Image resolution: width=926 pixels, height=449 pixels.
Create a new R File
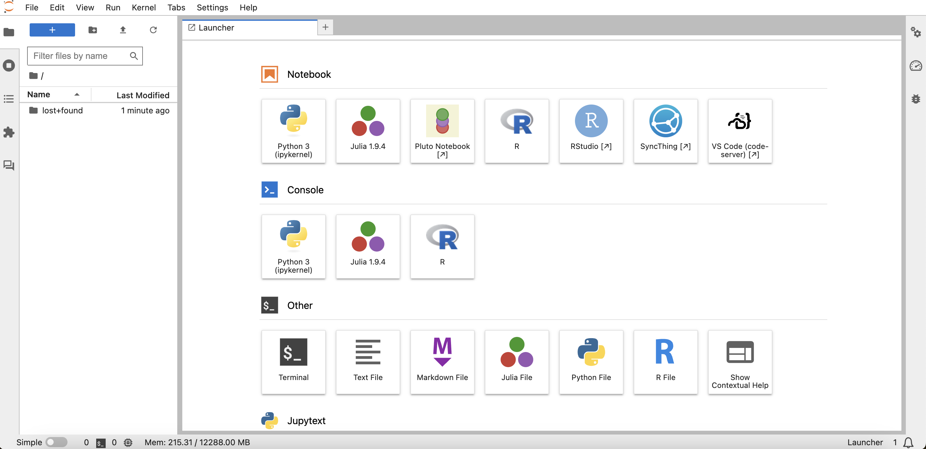click(665, 362)
